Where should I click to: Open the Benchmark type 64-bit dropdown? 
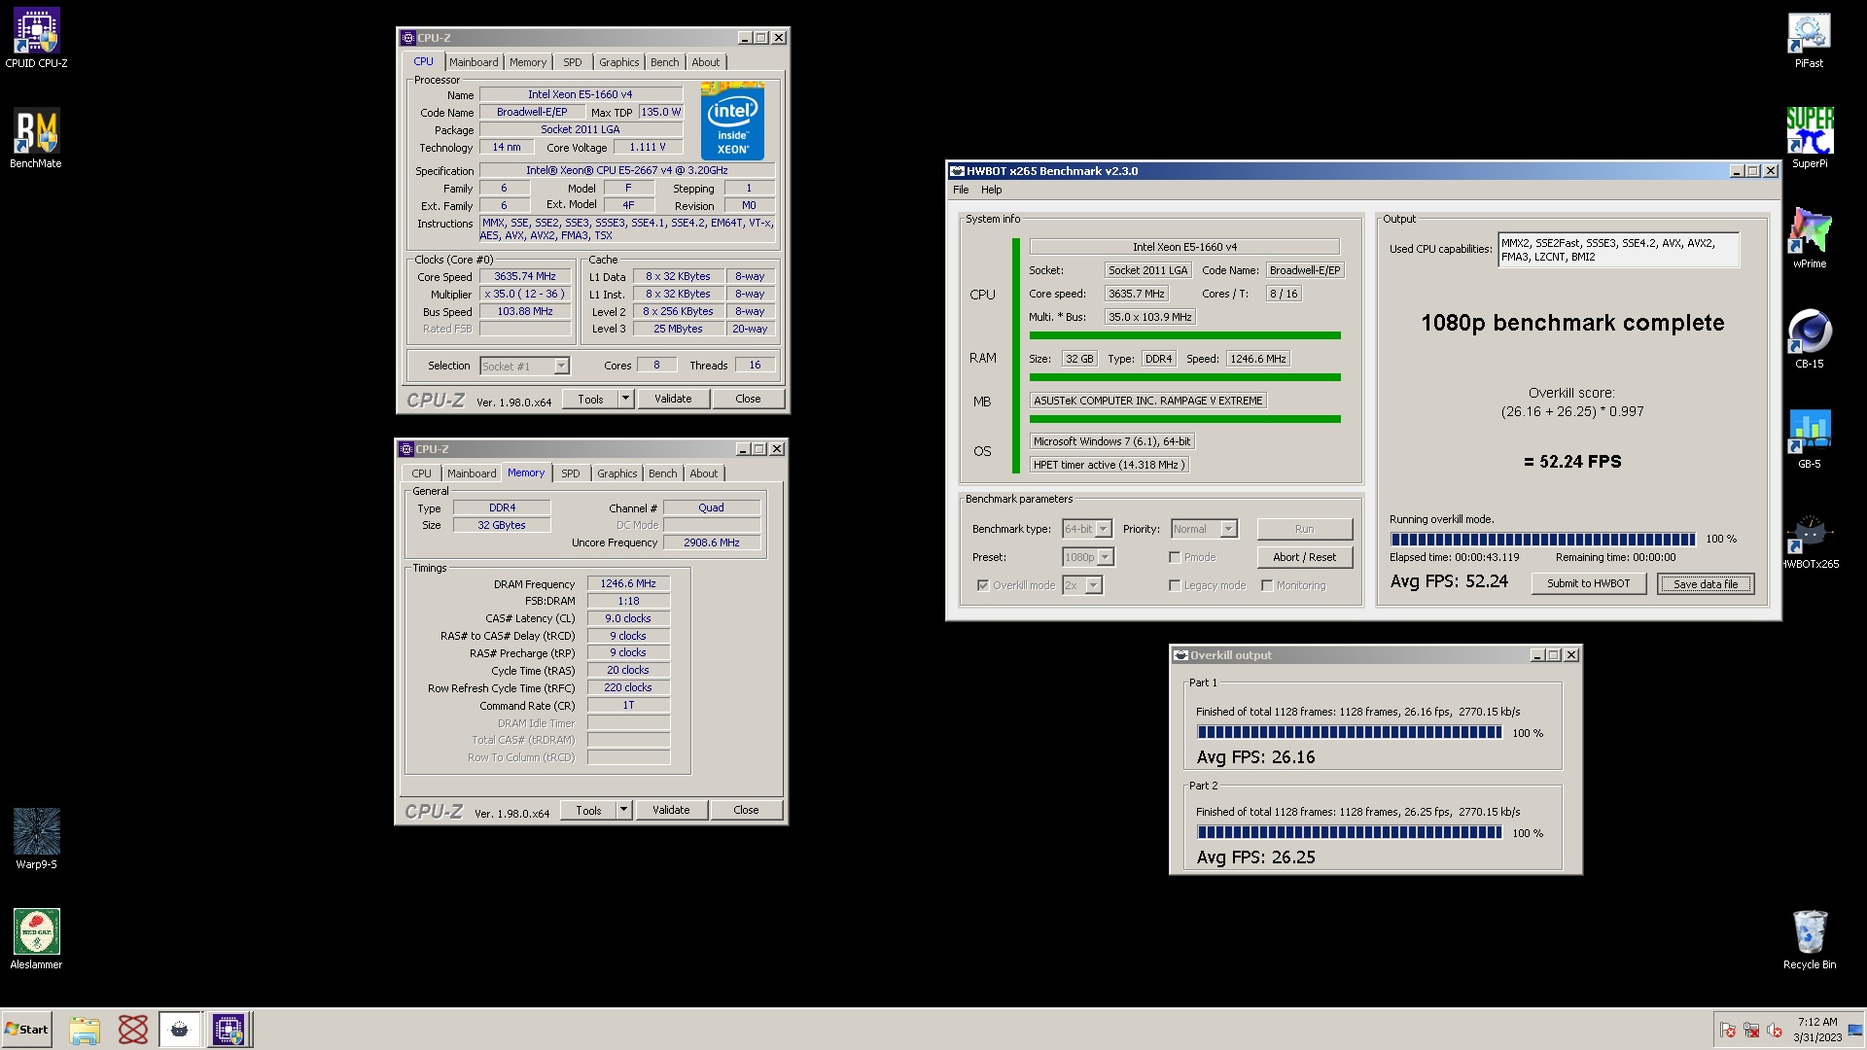coord(1104,529)
